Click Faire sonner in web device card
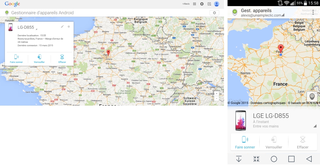320x165 pixels. tap(16, 59)
